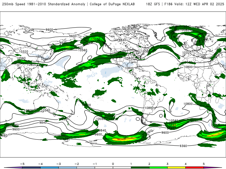The height and width of the screenshot is (169, 226).
Task: Click the "9840" contour label over northern Canada
Action: click(x=122, y=40)
